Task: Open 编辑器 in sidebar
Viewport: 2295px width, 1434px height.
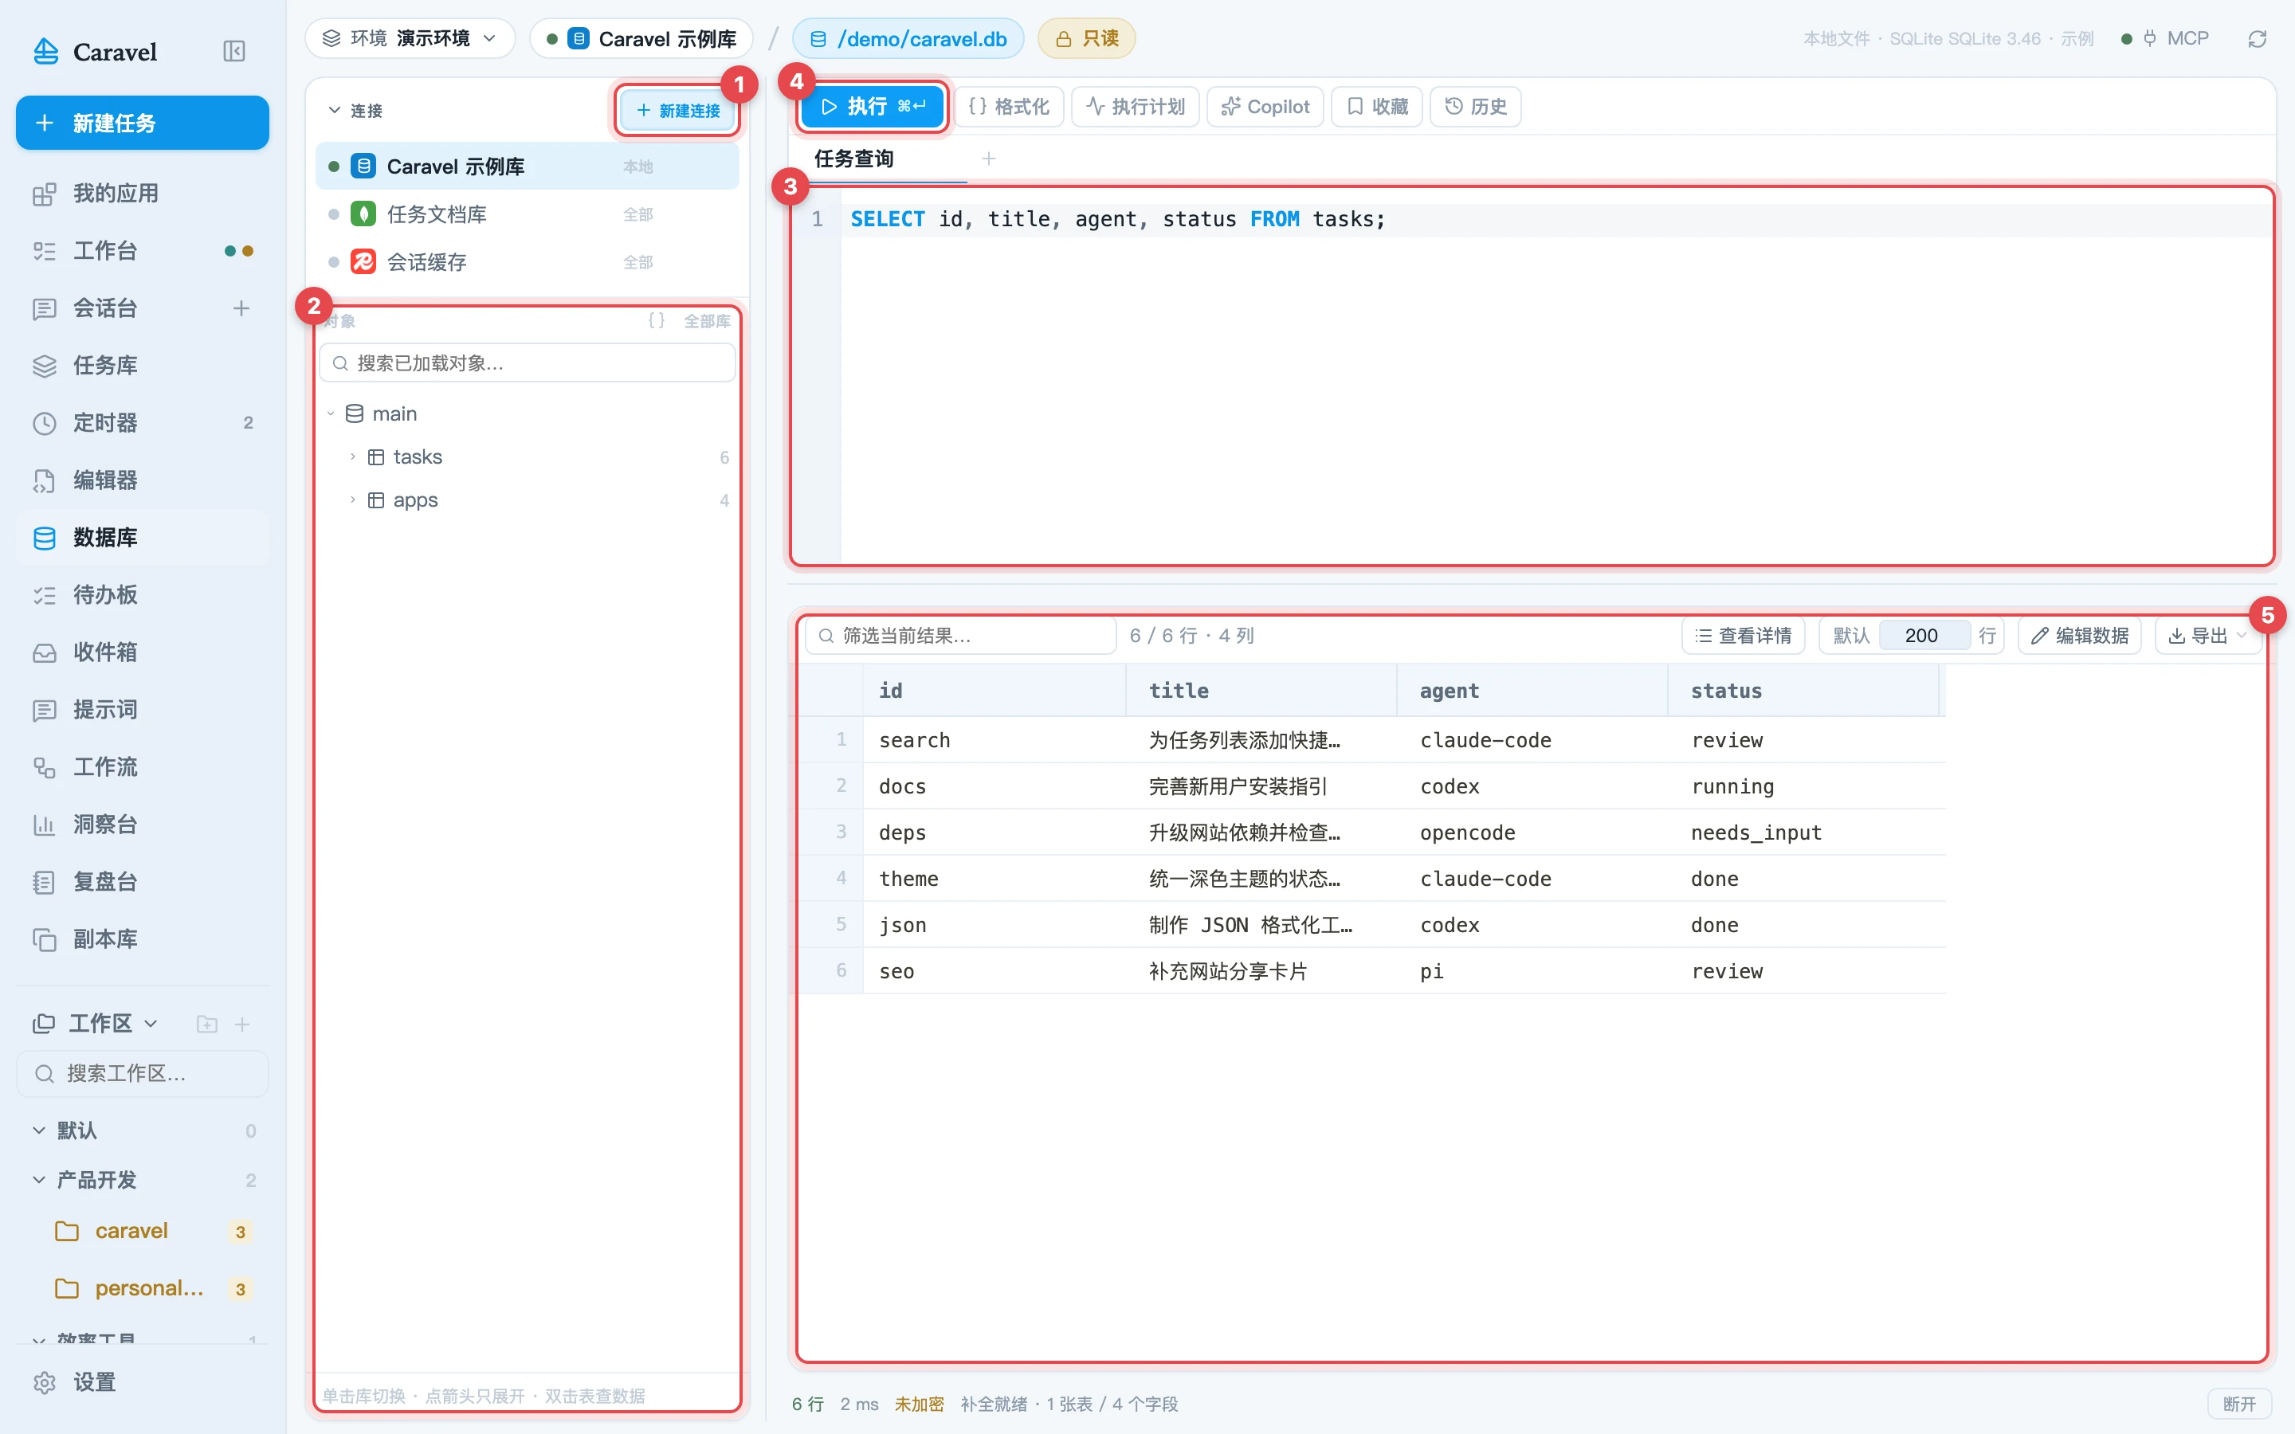Action: pyautogui.click(x=143, y=481)
